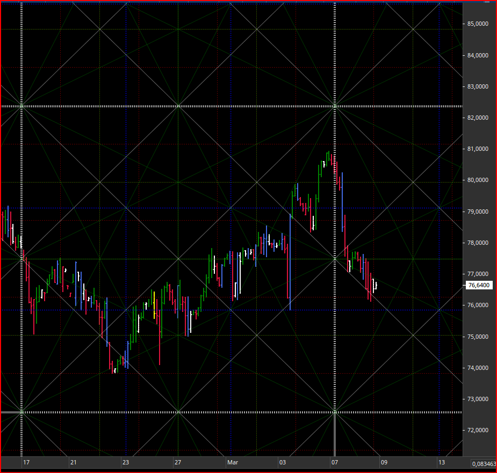The height and width of the screenshot is (473, 497).
Task: Select the yellow candlestick bar
Action: 154,305
